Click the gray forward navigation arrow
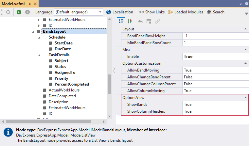249x146 pixels. 27,12
